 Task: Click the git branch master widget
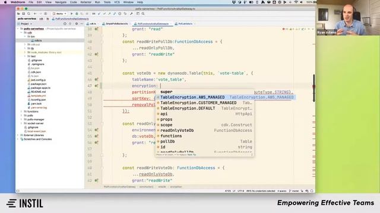[294, 191]
